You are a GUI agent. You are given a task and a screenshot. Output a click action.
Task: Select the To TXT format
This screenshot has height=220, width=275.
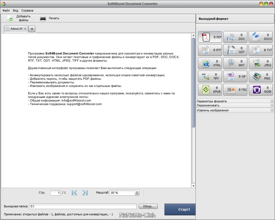pos(261,50)
